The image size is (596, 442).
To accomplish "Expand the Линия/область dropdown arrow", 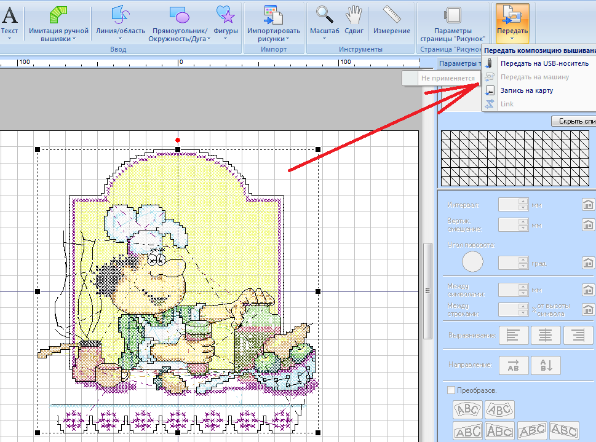I will (120, 38).
